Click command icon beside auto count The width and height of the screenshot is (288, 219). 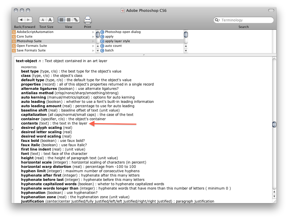tap(102, 46)
